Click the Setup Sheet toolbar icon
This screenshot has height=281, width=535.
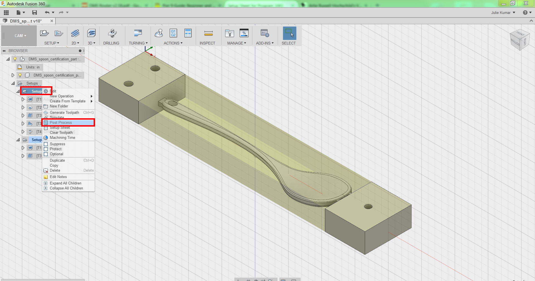point(188,33)
